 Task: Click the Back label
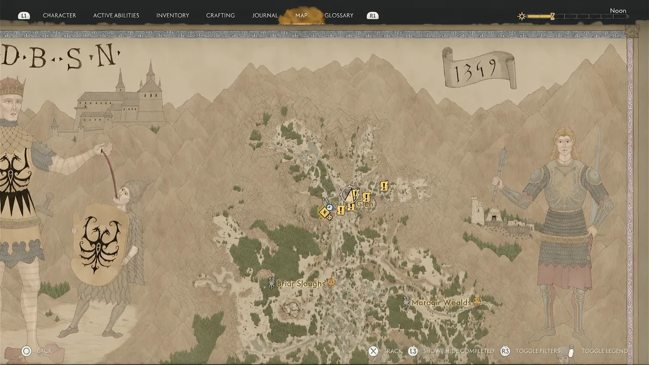click(45, 351)
